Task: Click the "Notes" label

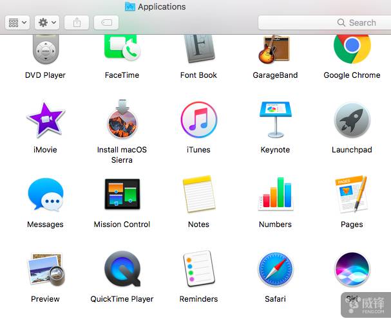Action: click(x=198, y=225)
